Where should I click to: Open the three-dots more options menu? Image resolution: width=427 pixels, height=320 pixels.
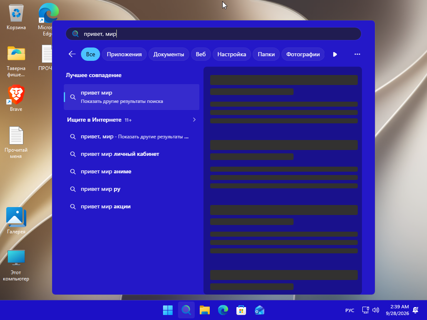pos(357,54)
